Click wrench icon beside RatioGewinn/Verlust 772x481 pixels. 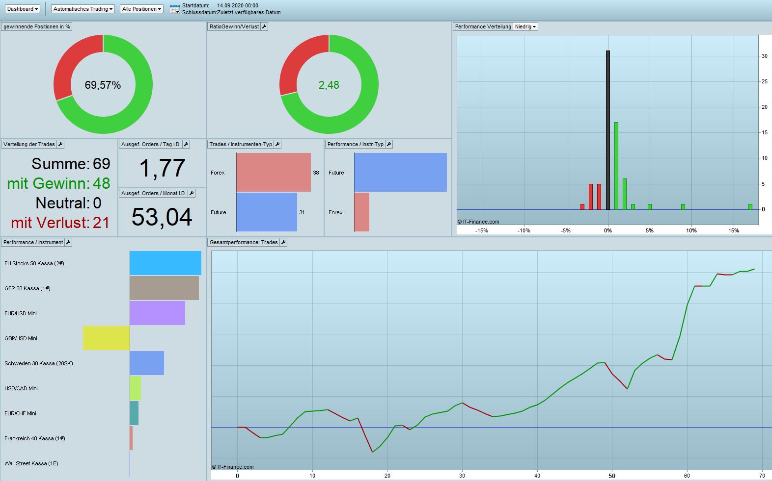coord(264,26)
